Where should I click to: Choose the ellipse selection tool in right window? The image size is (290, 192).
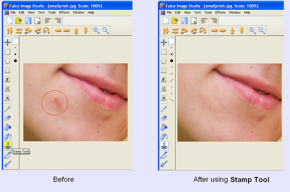pyautogui.click(x=164, y=61)
